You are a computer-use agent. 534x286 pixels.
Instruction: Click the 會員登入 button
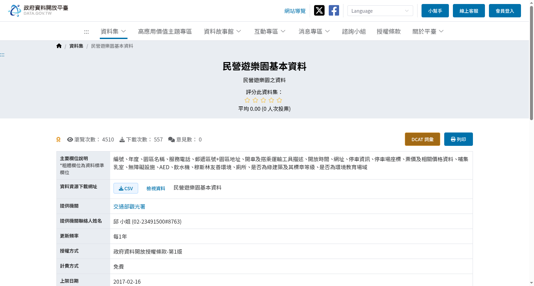click(505, 11)
